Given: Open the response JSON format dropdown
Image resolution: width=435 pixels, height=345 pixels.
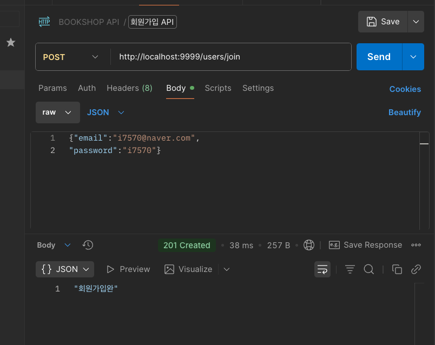Looking at the screenshot, I should coord(65,269).
